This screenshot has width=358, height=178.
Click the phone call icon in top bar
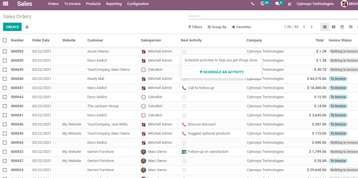click(253, 4)
